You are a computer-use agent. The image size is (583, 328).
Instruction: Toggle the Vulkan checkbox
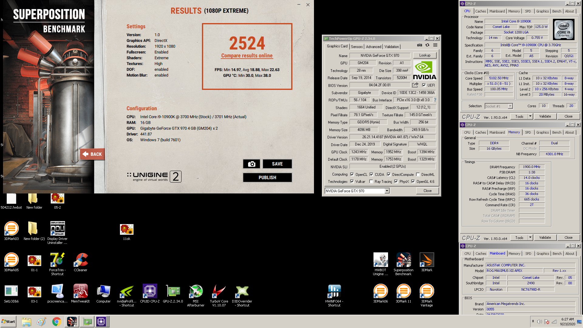(352, 182)
